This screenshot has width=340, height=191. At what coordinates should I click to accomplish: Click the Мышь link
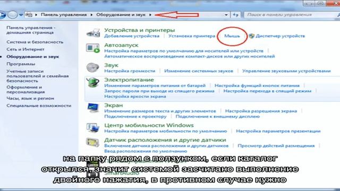tap(232, 36)
